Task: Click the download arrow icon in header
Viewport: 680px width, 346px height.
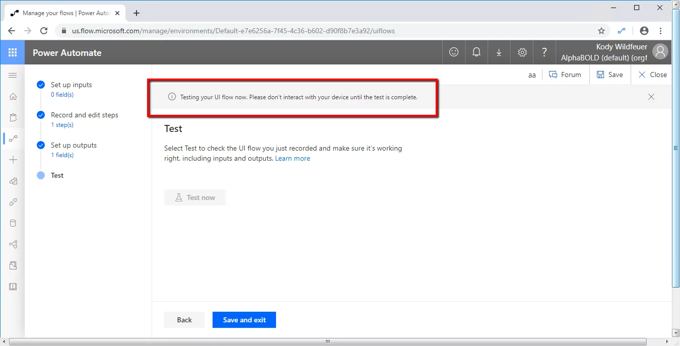Action: point(499,52)
